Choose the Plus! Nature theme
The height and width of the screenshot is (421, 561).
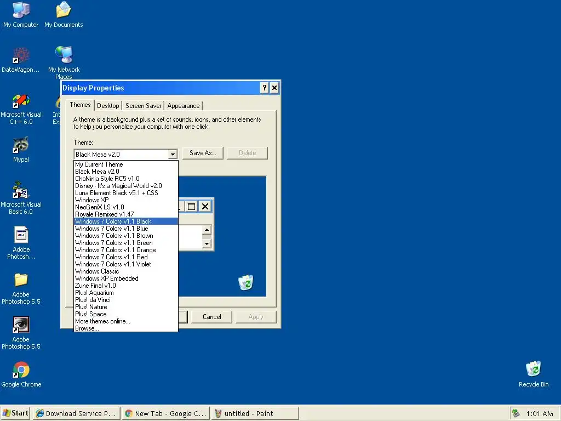(126, 307)
